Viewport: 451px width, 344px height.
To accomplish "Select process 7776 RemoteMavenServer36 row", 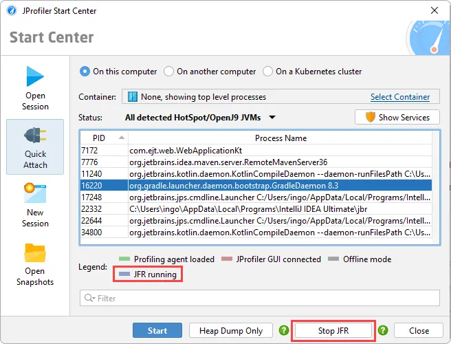I will click(256, 162).
